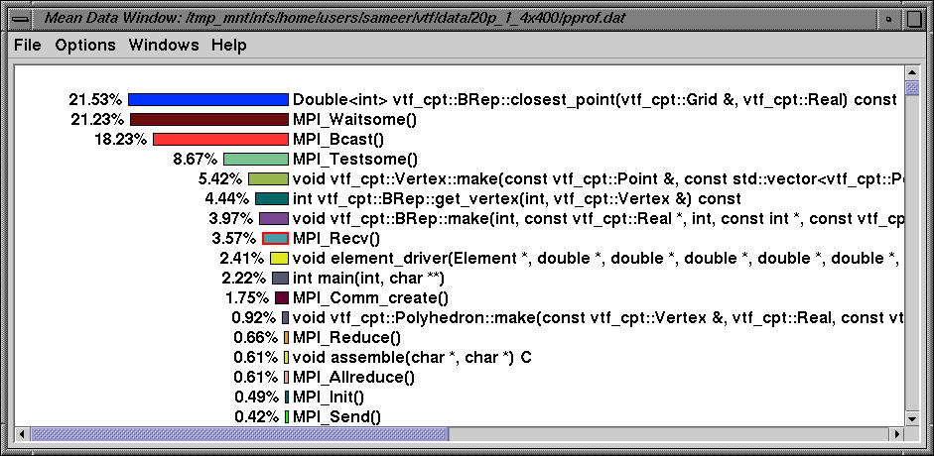
Task: Minimize the Mean Data Window
Action: pos(890,19)
